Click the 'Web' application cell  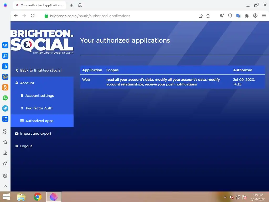[86, 79]
